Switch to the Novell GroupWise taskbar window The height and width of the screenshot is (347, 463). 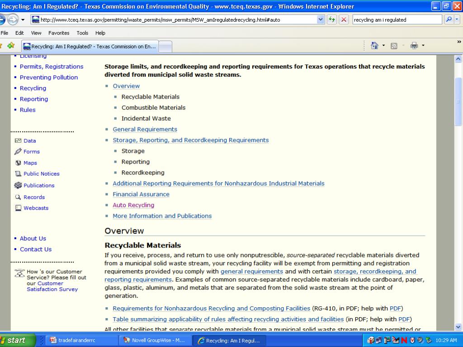(156, 340)
